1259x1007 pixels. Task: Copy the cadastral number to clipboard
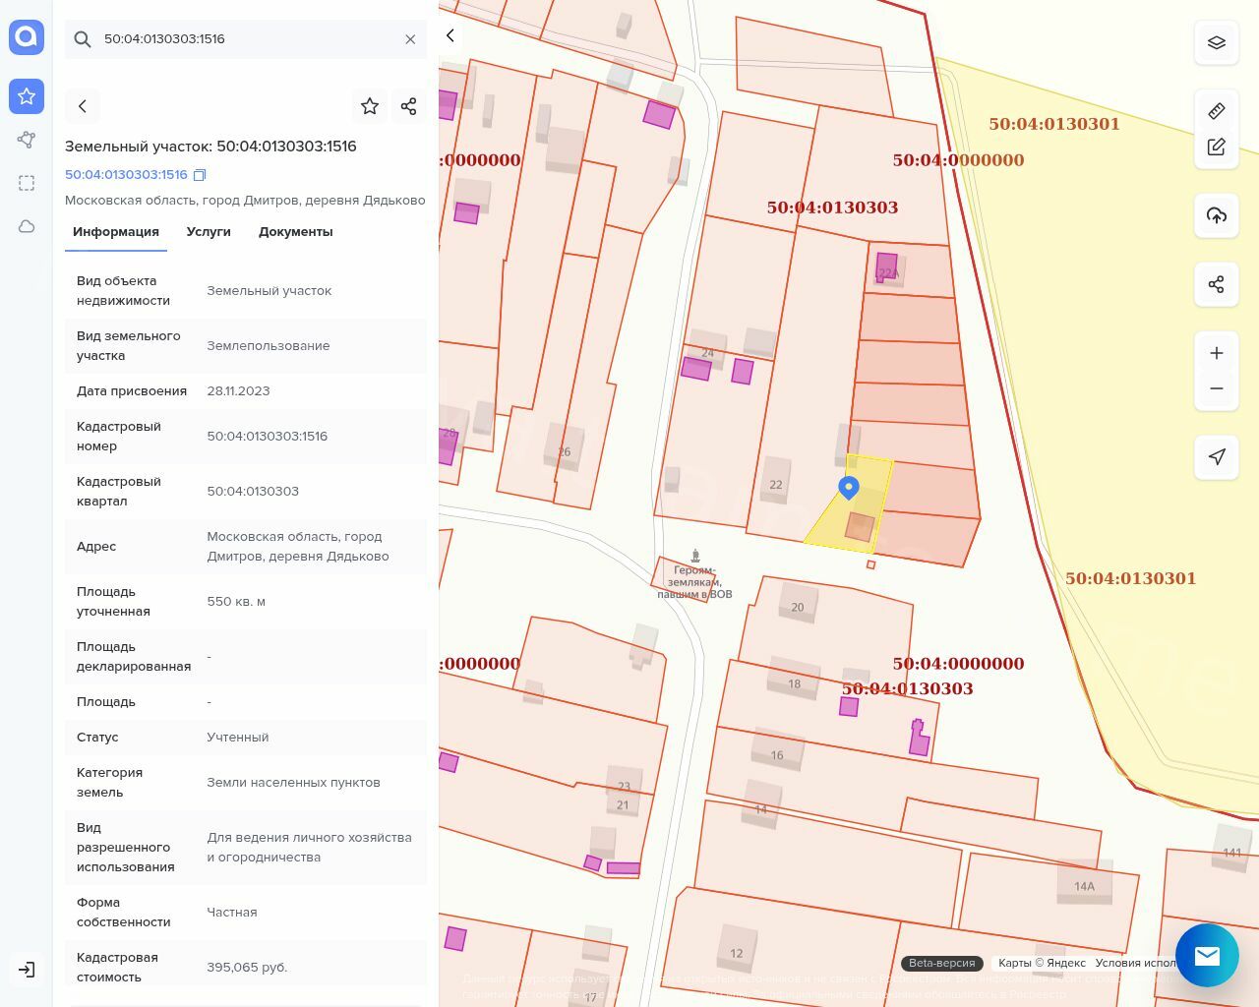[x=200, y=175]
